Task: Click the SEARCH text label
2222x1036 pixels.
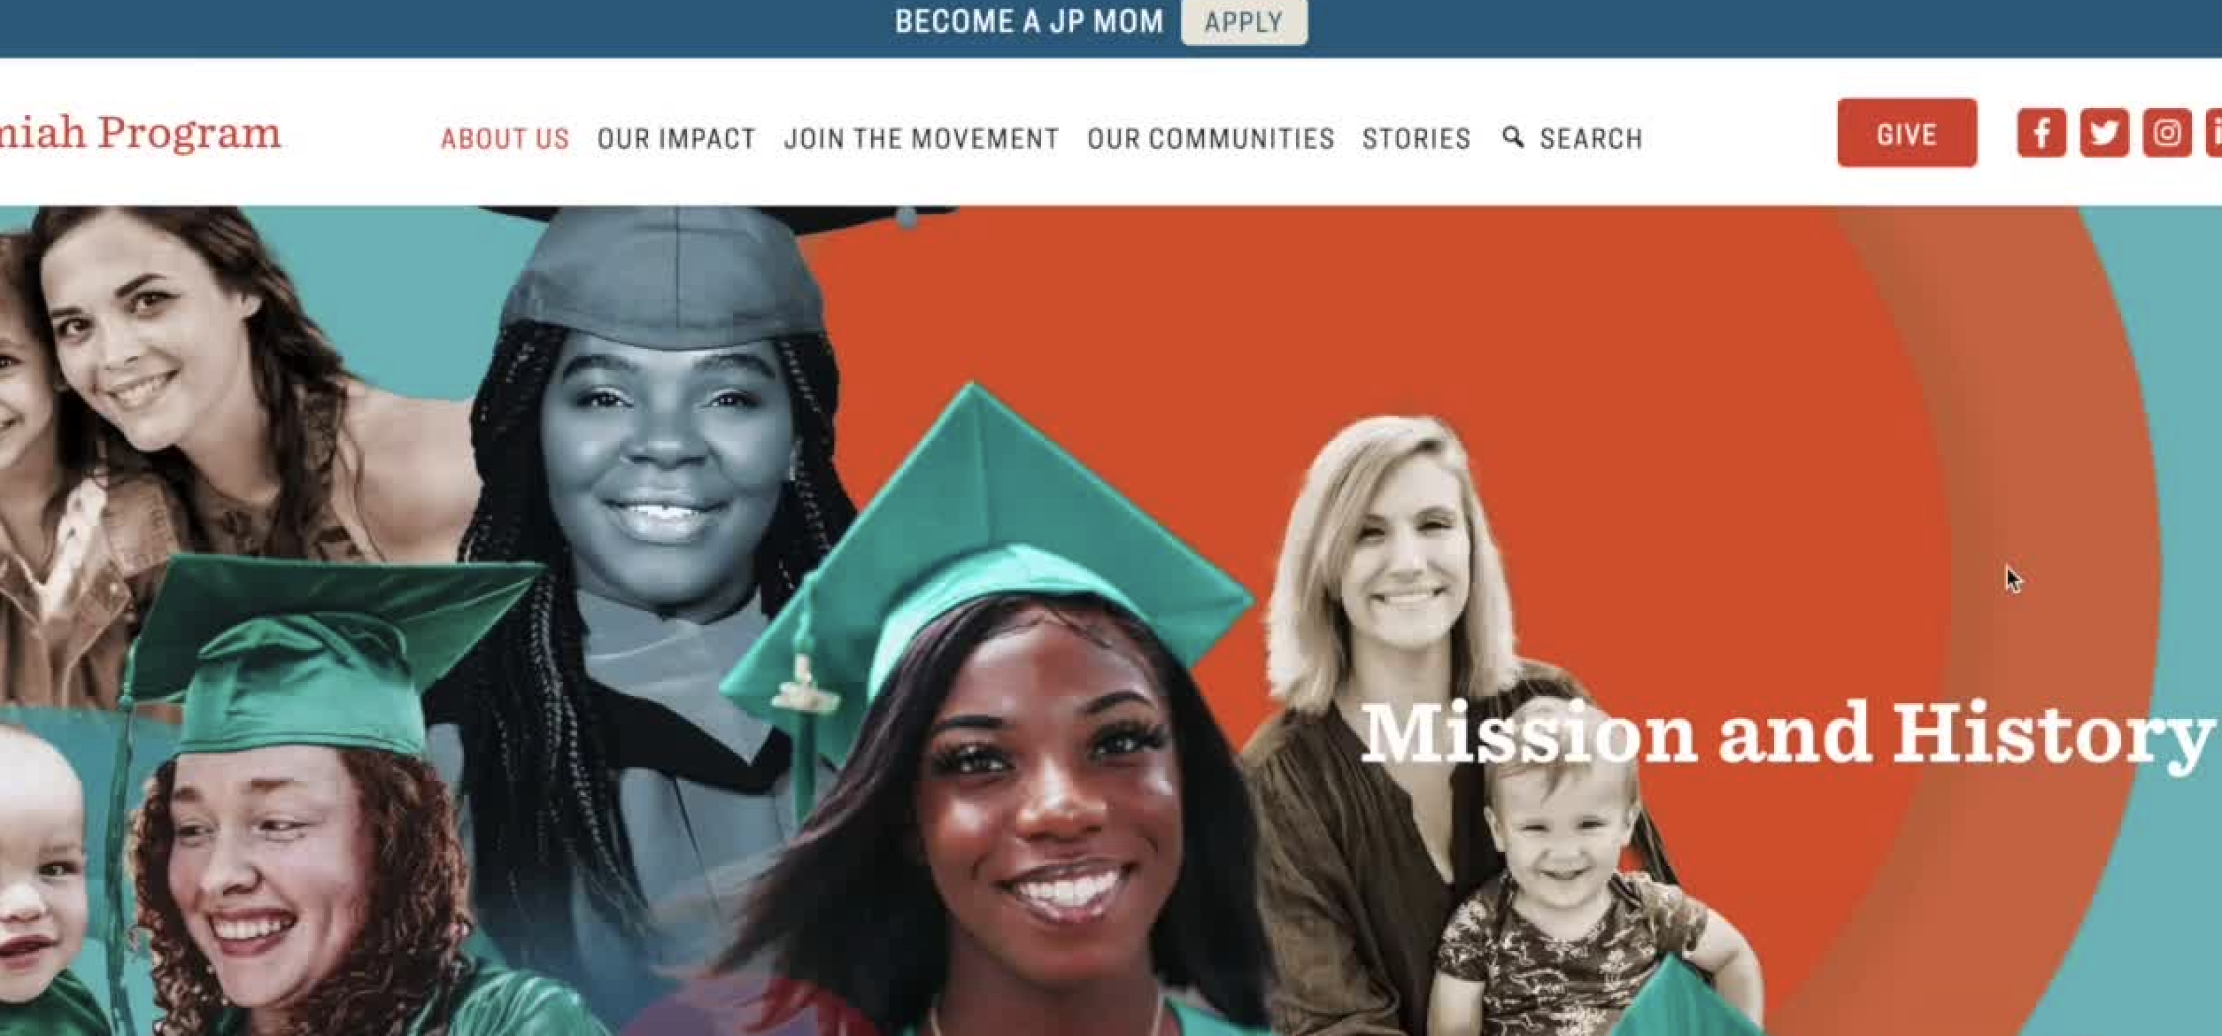Action: tap(1591, 139)
